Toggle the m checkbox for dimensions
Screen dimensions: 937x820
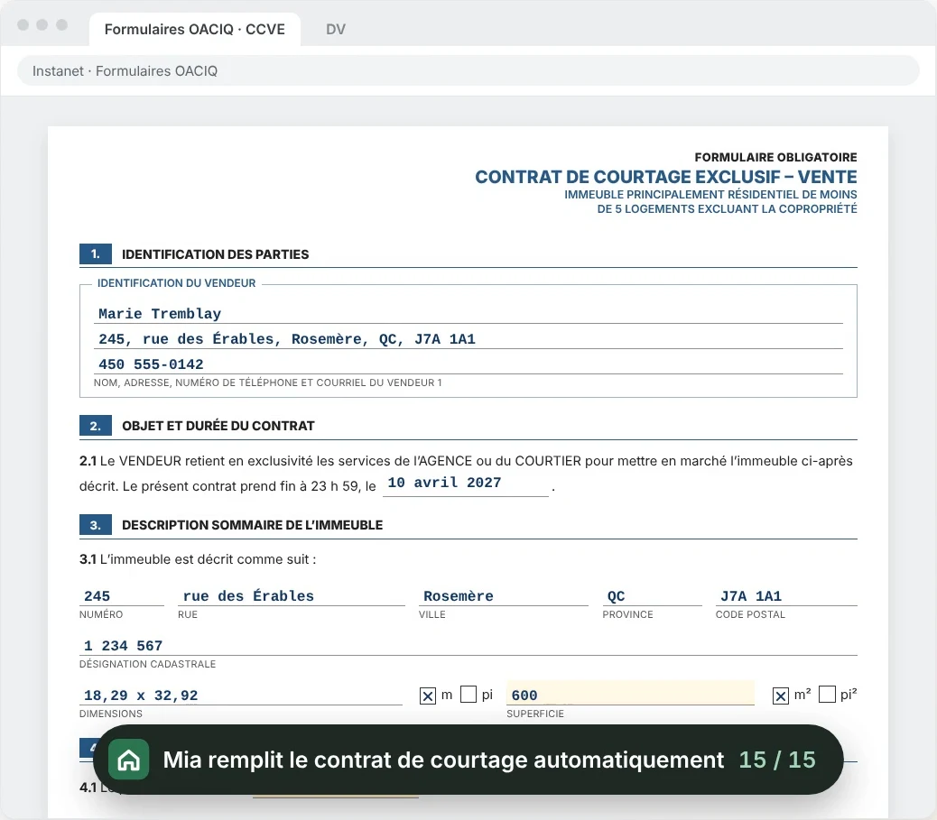pos(428,696)
